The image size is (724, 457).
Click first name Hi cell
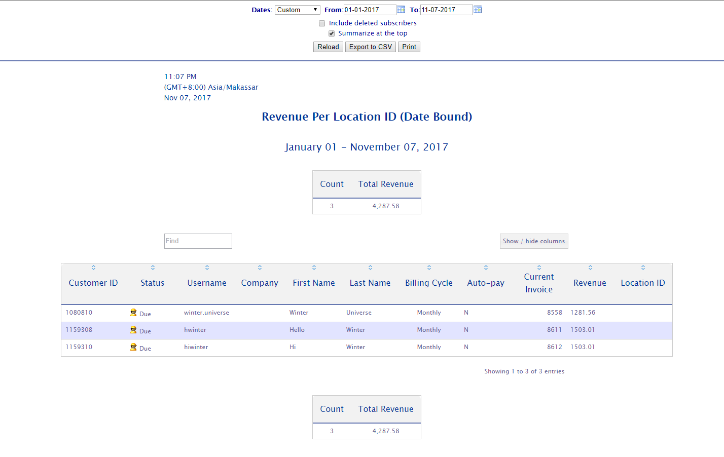(293, 347)
